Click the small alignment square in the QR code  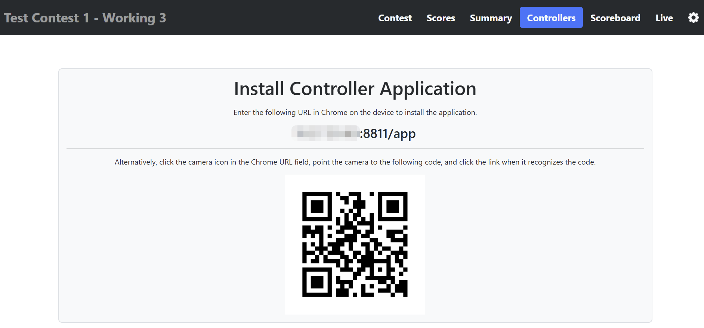click(380, 269)
